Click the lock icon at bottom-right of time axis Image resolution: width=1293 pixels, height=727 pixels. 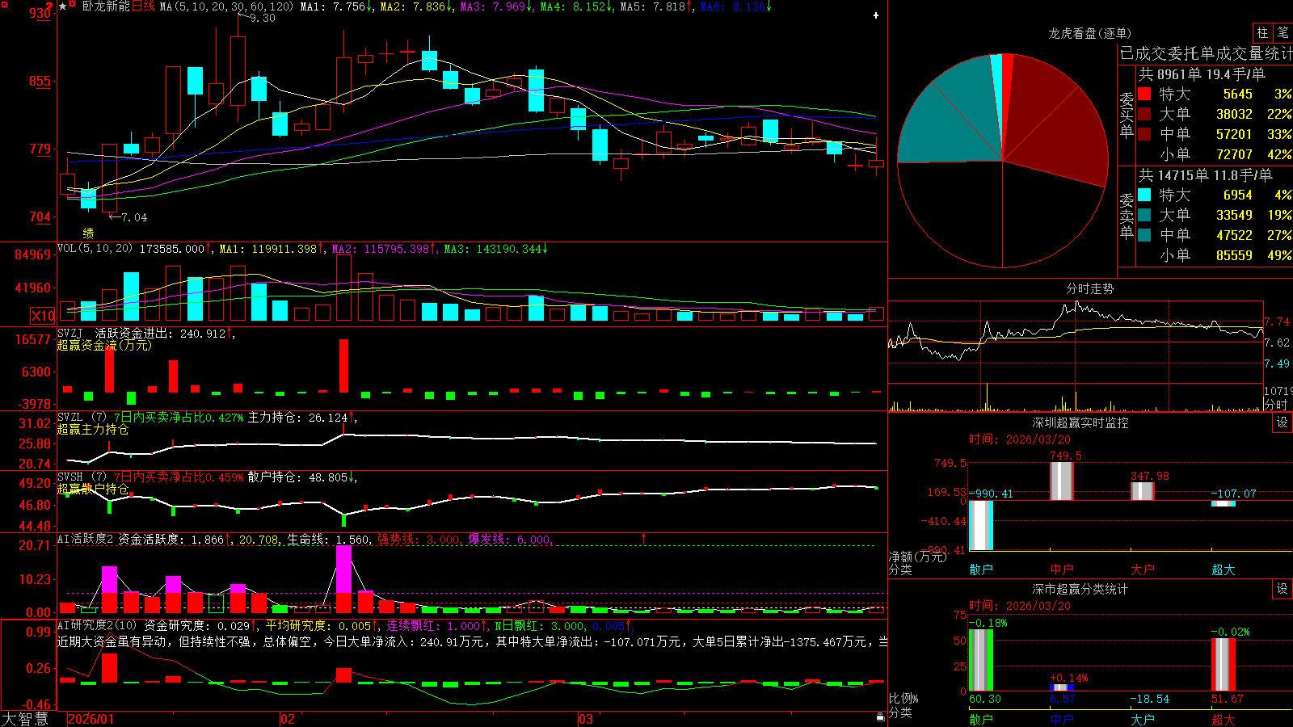880,717
